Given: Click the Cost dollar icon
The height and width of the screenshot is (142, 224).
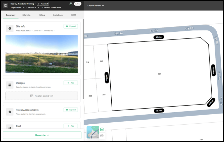Looking at the screenshot, I should 10,128.
